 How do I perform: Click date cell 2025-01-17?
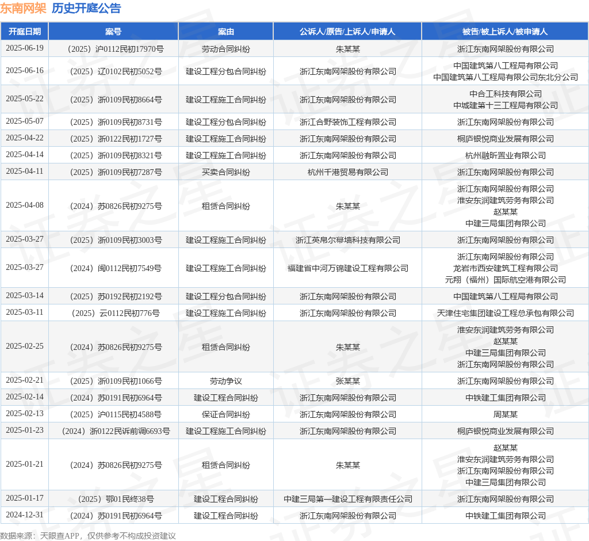tap(24, 498)
